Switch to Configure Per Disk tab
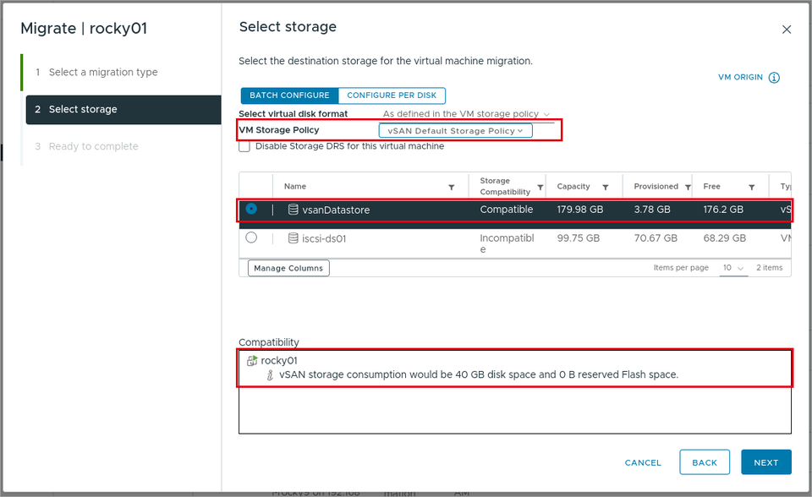 [392, 96]
